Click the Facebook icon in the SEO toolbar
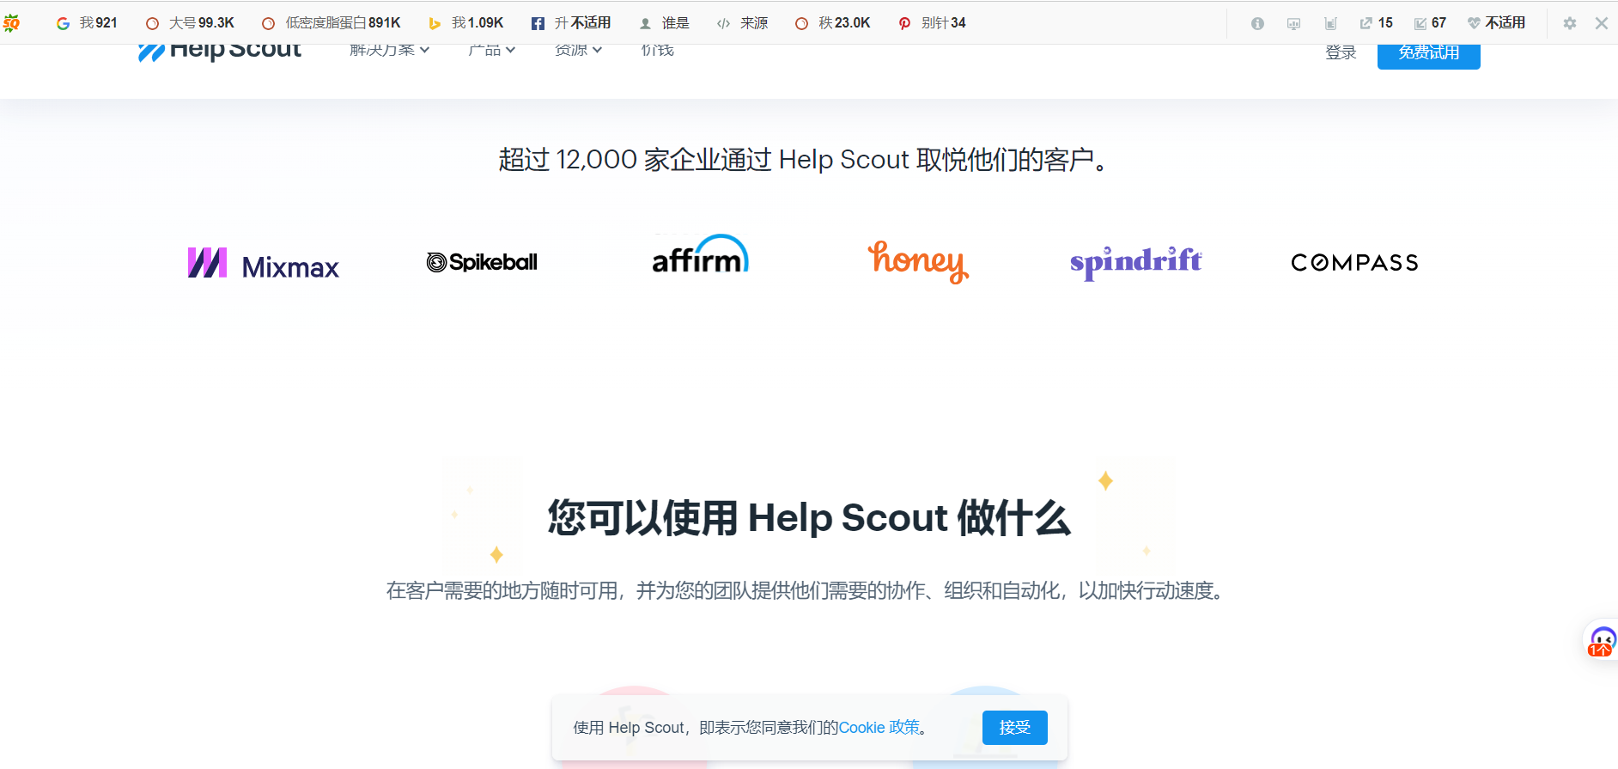Image resolution: width=1618 pixels, height=769 pixels. [538, 23]
